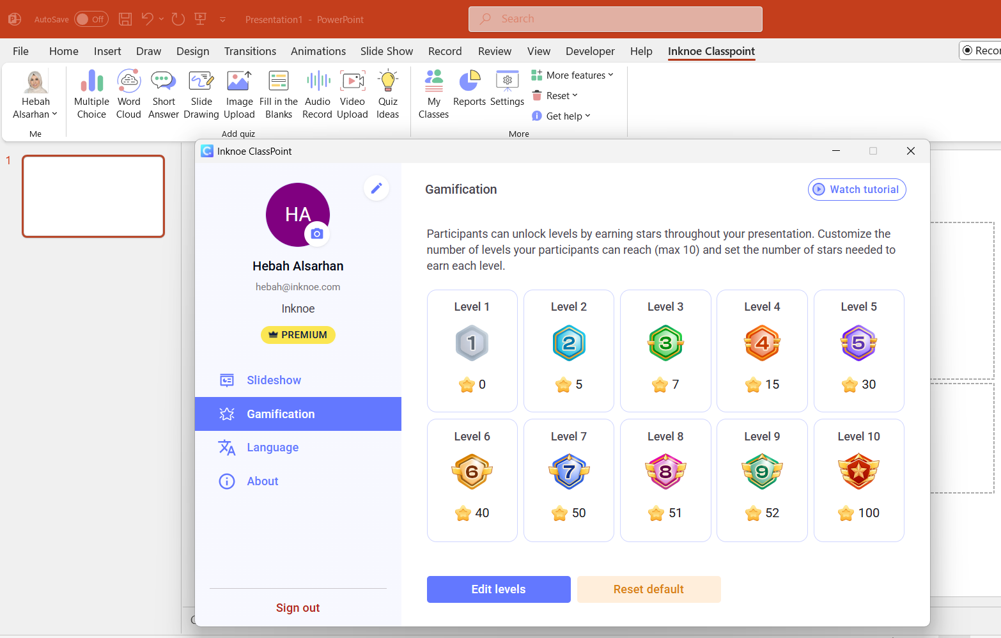Click the Level 1 badge
1001x638 pixels.
point(472,343)
